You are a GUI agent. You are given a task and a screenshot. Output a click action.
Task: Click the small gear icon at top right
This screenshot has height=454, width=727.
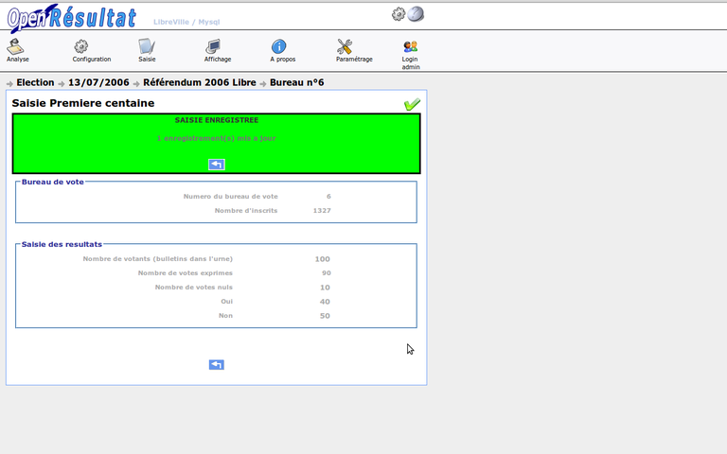click(399, 14)
